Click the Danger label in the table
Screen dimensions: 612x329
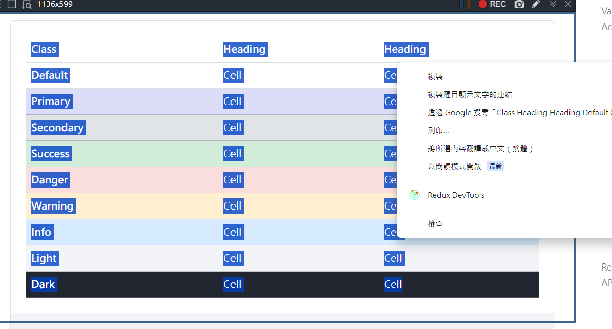click(x=50, y=180)
